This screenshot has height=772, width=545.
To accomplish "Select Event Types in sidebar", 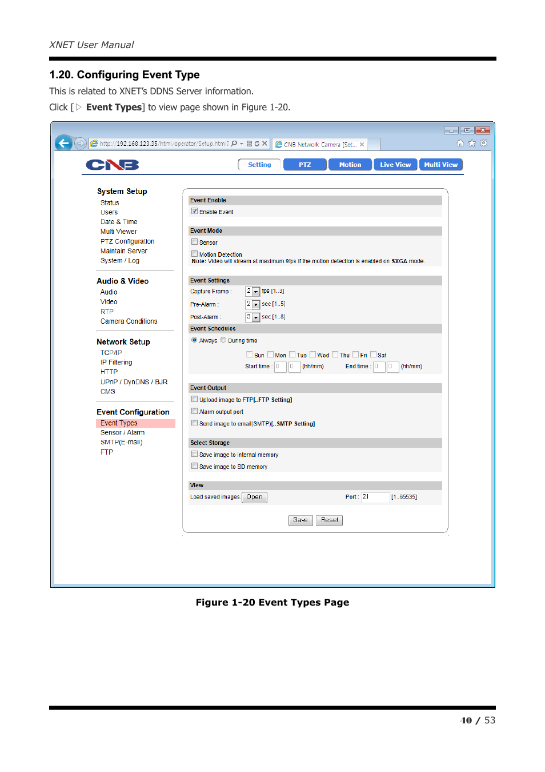I will [x=135, y=423].
